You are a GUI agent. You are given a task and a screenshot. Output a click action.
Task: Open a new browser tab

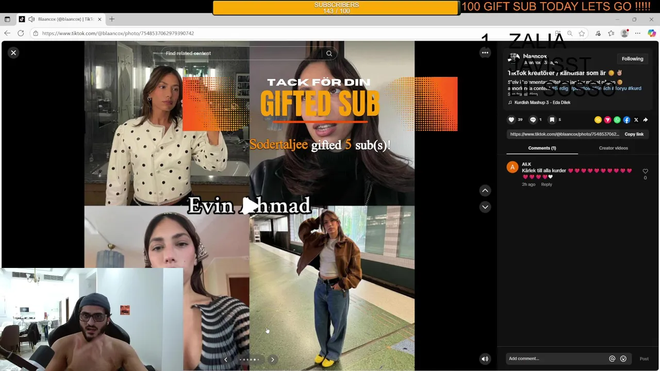point(112,19)
